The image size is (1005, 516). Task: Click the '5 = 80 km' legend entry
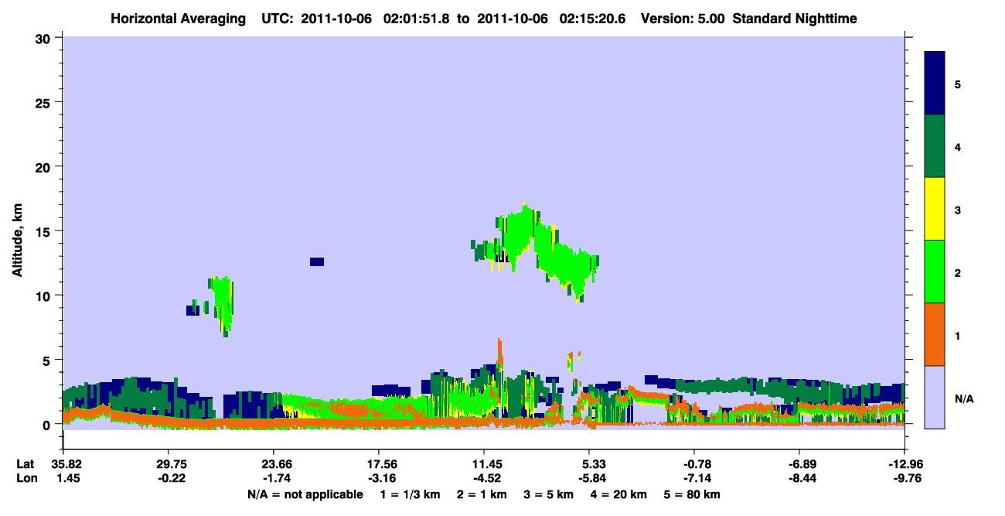692,494
